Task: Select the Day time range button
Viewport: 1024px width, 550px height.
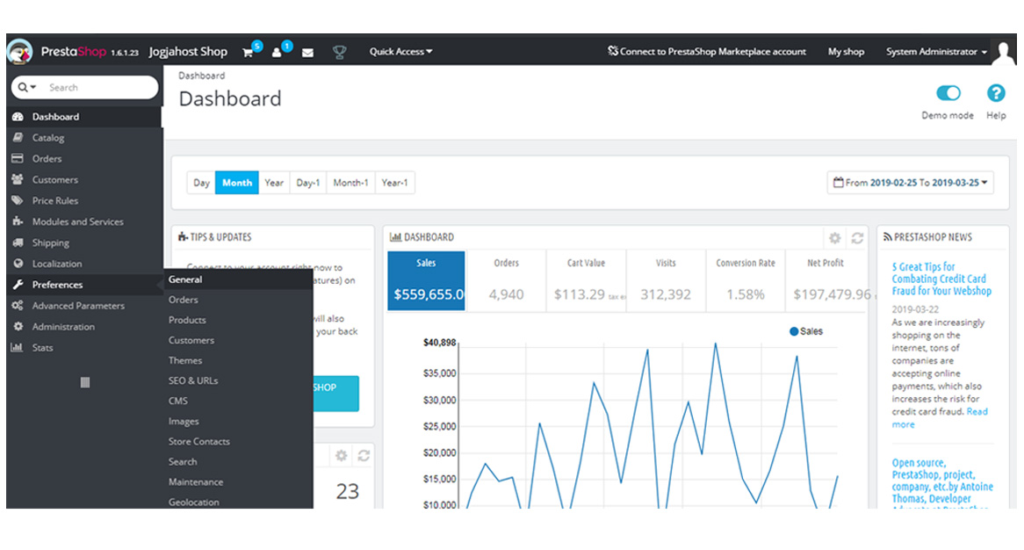Action: 201,183
